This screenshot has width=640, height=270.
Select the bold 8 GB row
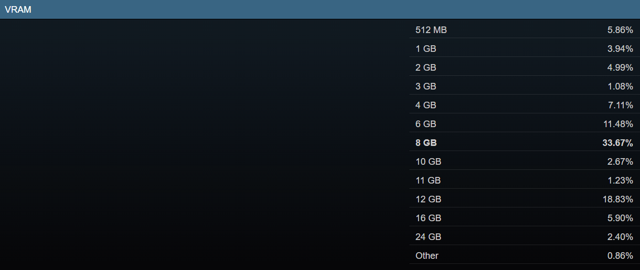click(524, 143)
